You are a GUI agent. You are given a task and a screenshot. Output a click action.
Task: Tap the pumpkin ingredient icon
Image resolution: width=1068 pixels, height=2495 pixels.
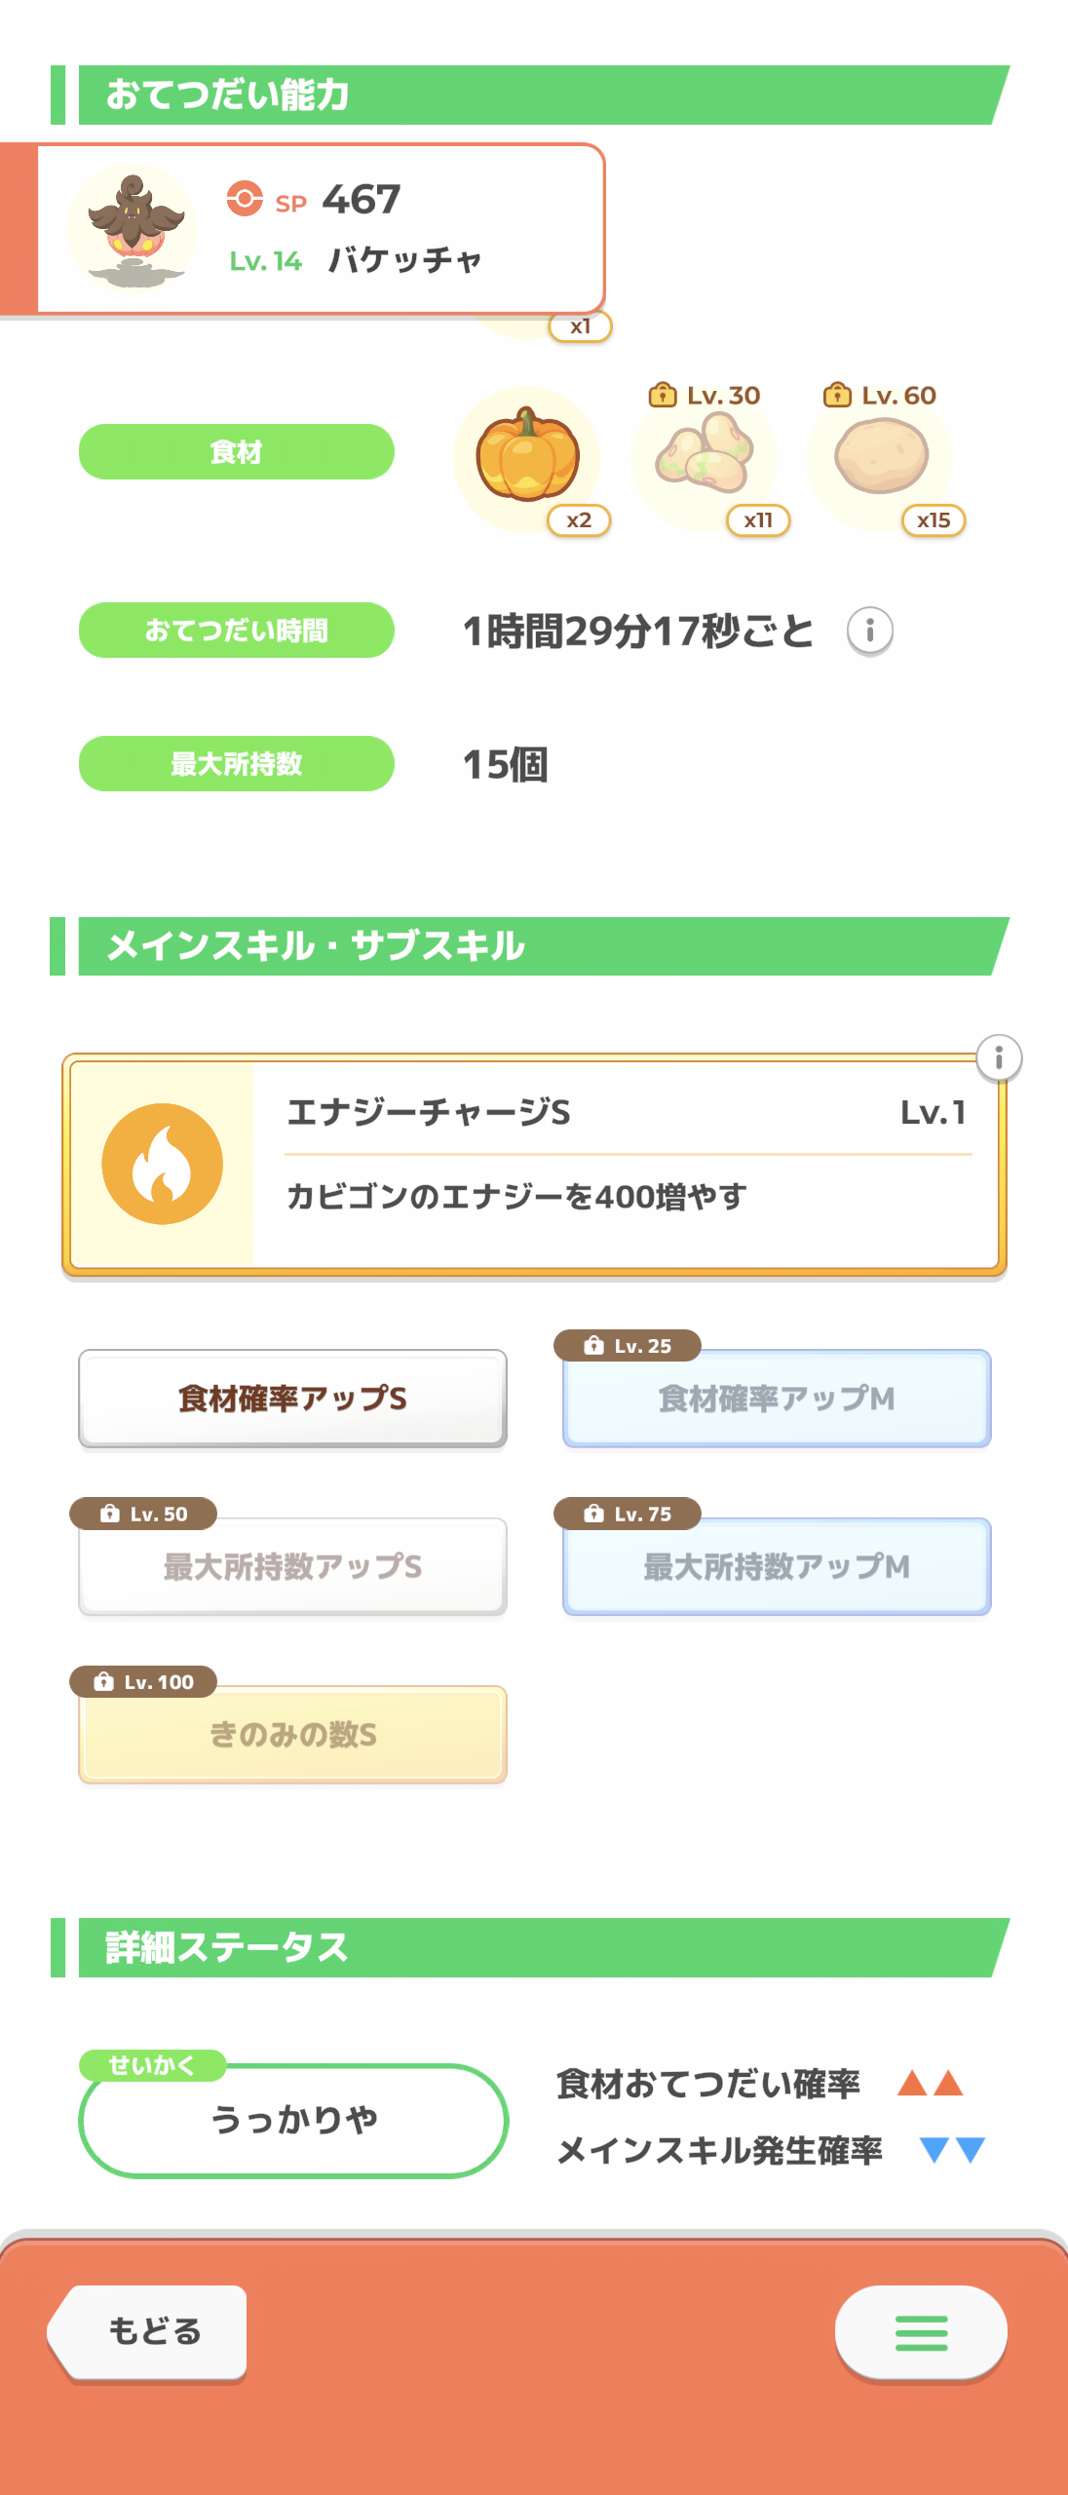[x=527, y=456]
